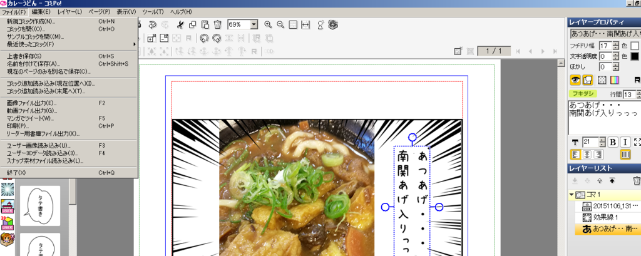Click the balloon list scrollbar thumb
Viewport: 641px width, 256px height.
click(73, 193)
